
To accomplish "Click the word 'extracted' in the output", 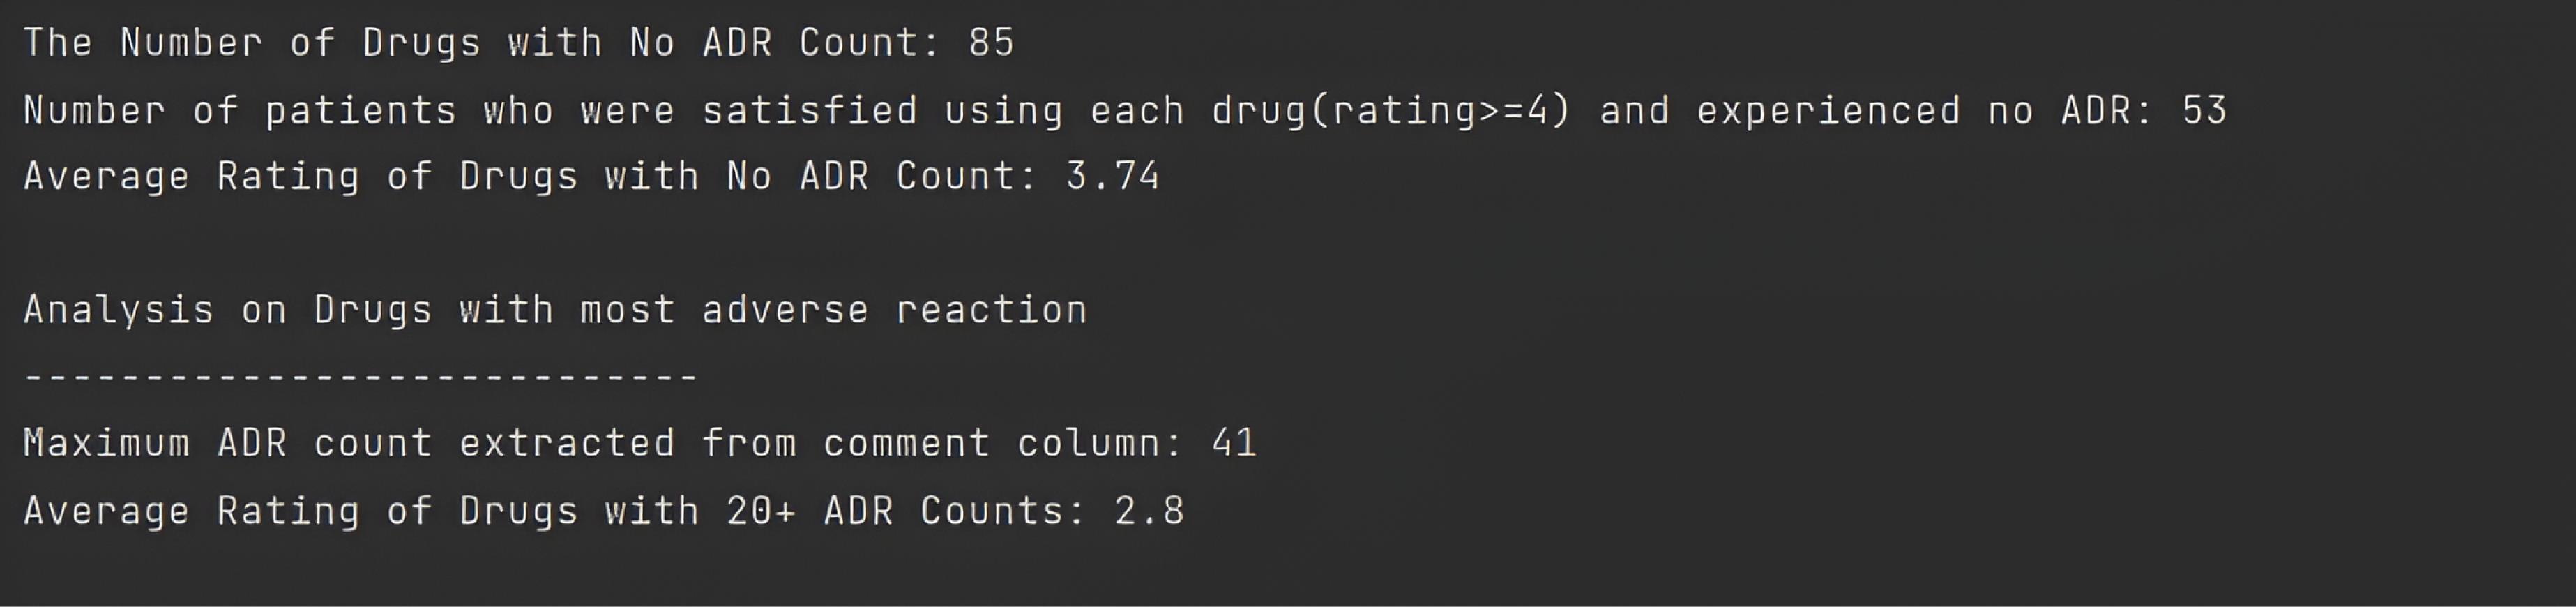I will pos(567,443).
